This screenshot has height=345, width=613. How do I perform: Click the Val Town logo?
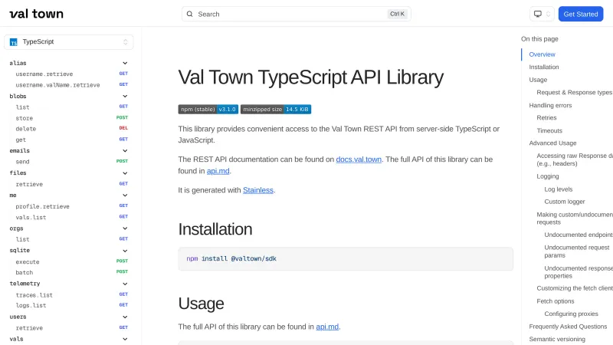point(37,14)
